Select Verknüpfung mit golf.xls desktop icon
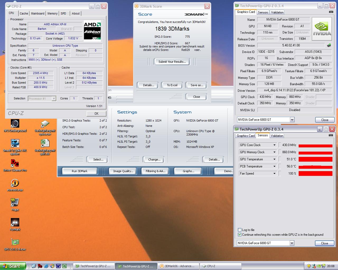 tap(45, 147)
